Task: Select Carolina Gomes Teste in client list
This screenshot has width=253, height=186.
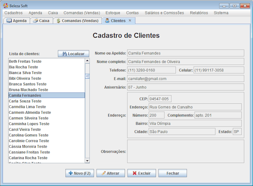Action: point(46,135)
